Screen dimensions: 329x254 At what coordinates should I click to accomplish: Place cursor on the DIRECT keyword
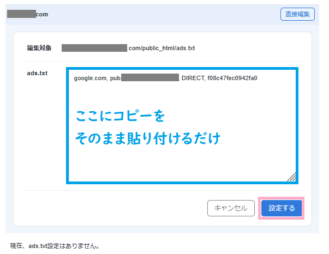tap(192, 78)
